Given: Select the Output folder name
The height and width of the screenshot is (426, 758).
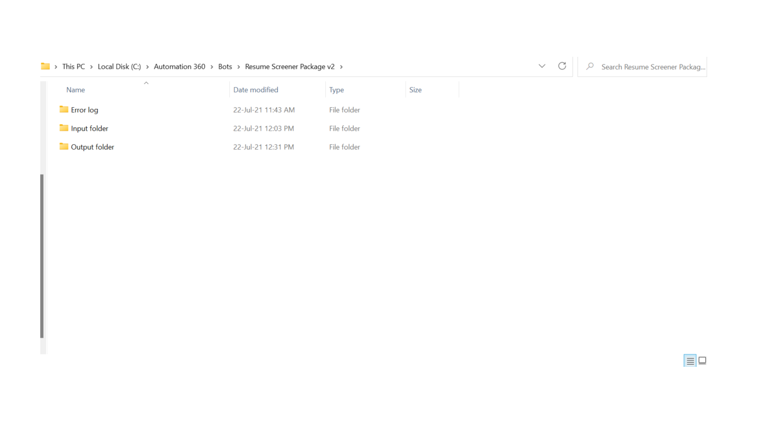Looking at the screenshot, I should [92, 147].
